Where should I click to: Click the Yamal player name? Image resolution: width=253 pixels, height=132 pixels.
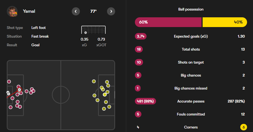29,11
